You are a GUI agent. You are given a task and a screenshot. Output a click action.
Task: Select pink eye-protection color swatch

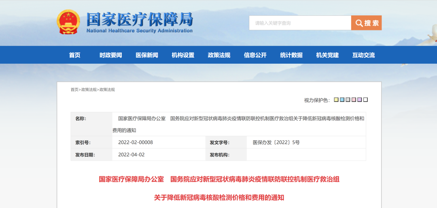(354, 100)
